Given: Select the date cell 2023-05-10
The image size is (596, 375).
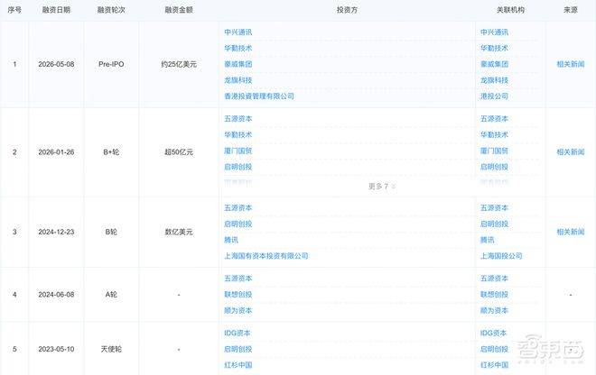Looking at the screenshot, I should [56, 349].
